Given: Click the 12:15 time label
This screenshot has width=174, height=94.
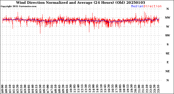Looking at the screenshot, I should coord(82,89).
